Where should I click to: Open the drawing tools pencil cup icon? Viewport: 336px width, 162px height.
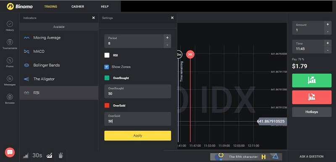(x=60, y=155)
